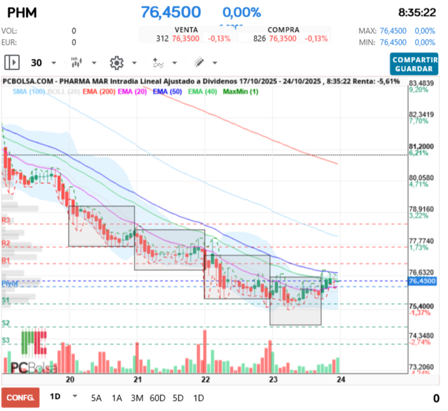This screenshot has width=448, height=411.
Task: Click the MIN value 76,4500
Action: click(393, 43)
